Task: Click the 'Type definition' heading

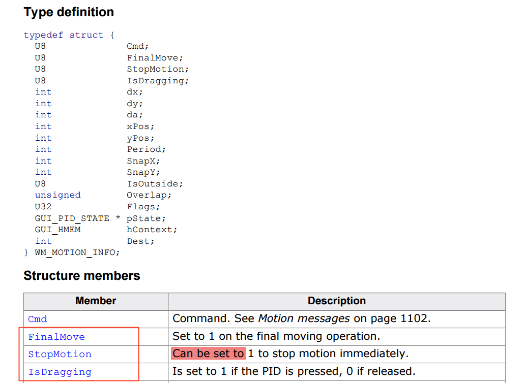Action: (x=69, y=12)
